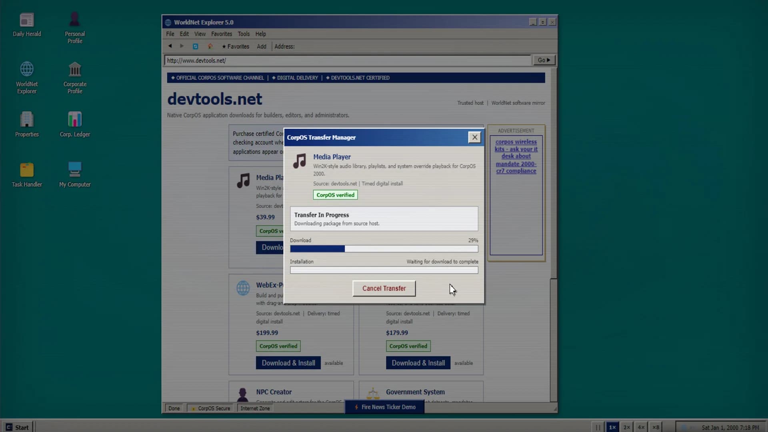Click the WebEx globe product icon
Viewport: 768px width, 432px height.
click(x=243, y=288)
